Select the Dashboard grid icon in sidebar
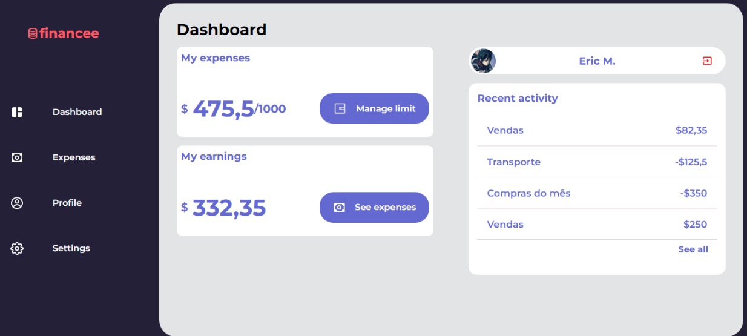The height and width of the screenshot is (336, 747). pos(17,112)
